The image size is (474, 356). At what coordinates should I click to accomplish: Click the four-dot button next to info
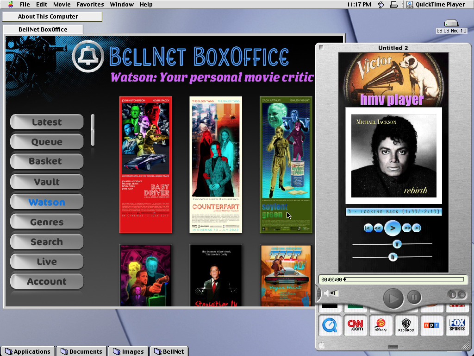(x=462, y=294)
